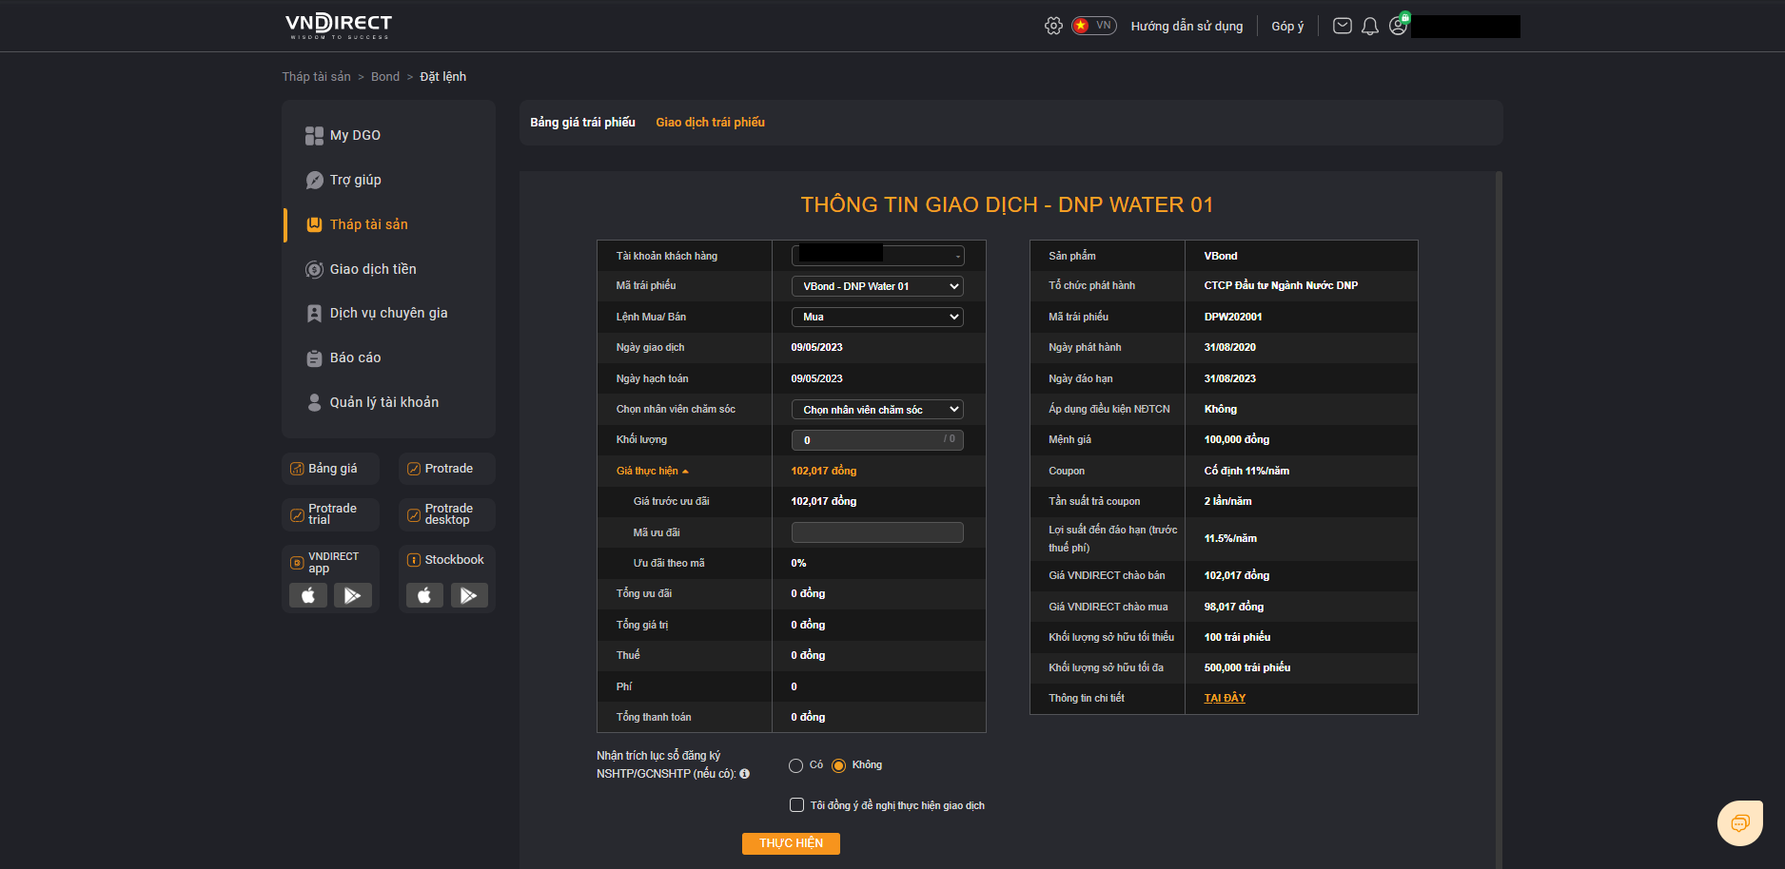
Task: Go to Tháp tài sản breadcrumb
Action: click(x=316, y=77)
